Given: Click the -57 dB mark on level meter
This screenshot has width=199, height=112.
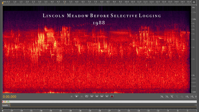Looking at the screenshot, I should pyautogui.click(x=12, y=111).
